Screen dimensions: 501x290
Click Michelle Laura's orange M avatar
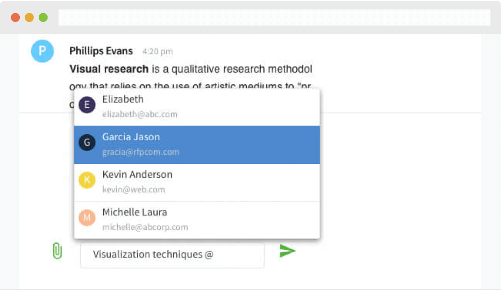tap(87, 217)
